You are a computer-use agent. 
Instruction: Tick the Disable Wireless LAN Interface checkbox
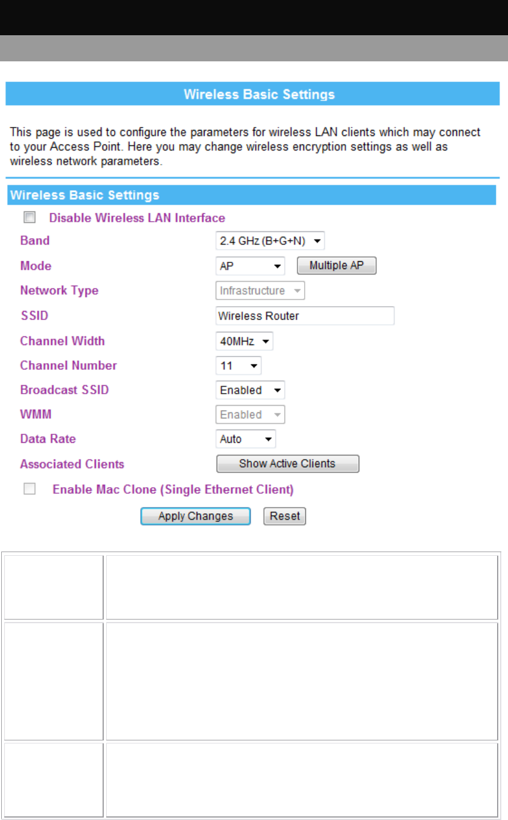click(x=29, y=217)
